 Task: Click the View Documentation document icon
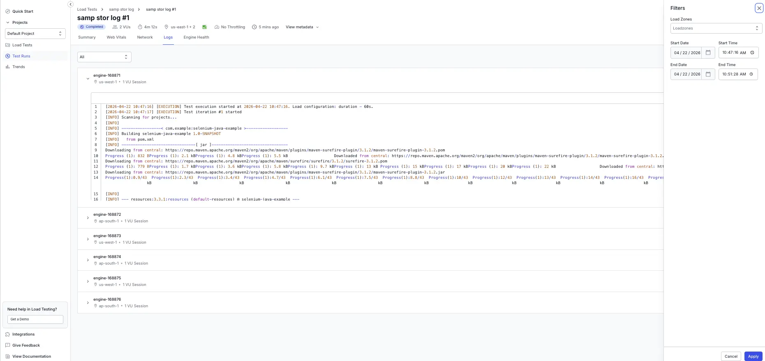(8, 356)
